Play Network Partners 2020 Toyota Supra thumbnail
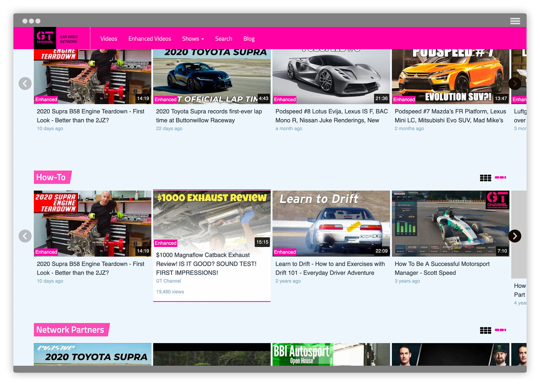The image size is (540, 386). click(93, 354)
